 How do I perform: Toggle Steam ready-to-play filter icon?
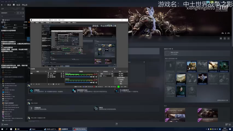pos(23,13)
